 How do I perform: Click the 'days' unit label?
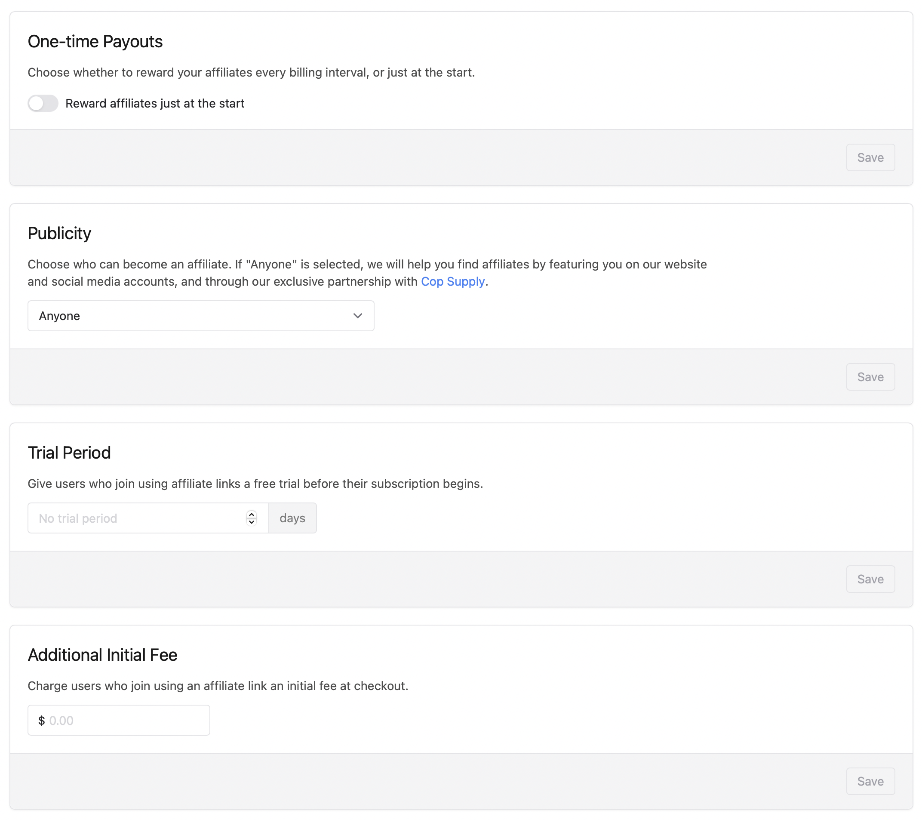tap(292, 518)
